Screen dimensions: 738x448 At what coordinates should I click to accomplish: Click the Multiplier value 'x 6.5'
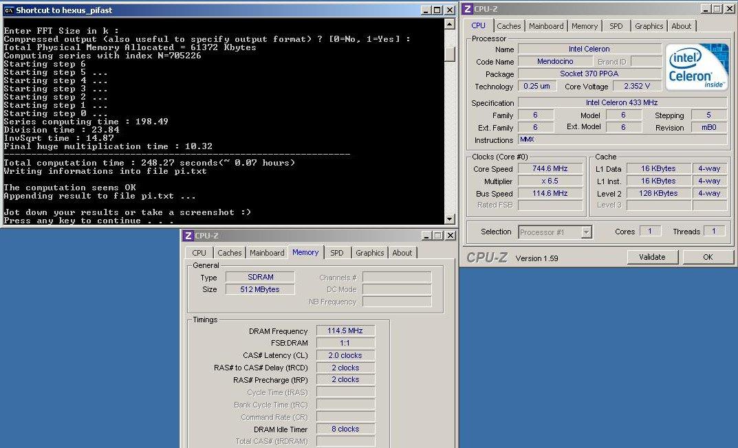[x=550, y=181]
